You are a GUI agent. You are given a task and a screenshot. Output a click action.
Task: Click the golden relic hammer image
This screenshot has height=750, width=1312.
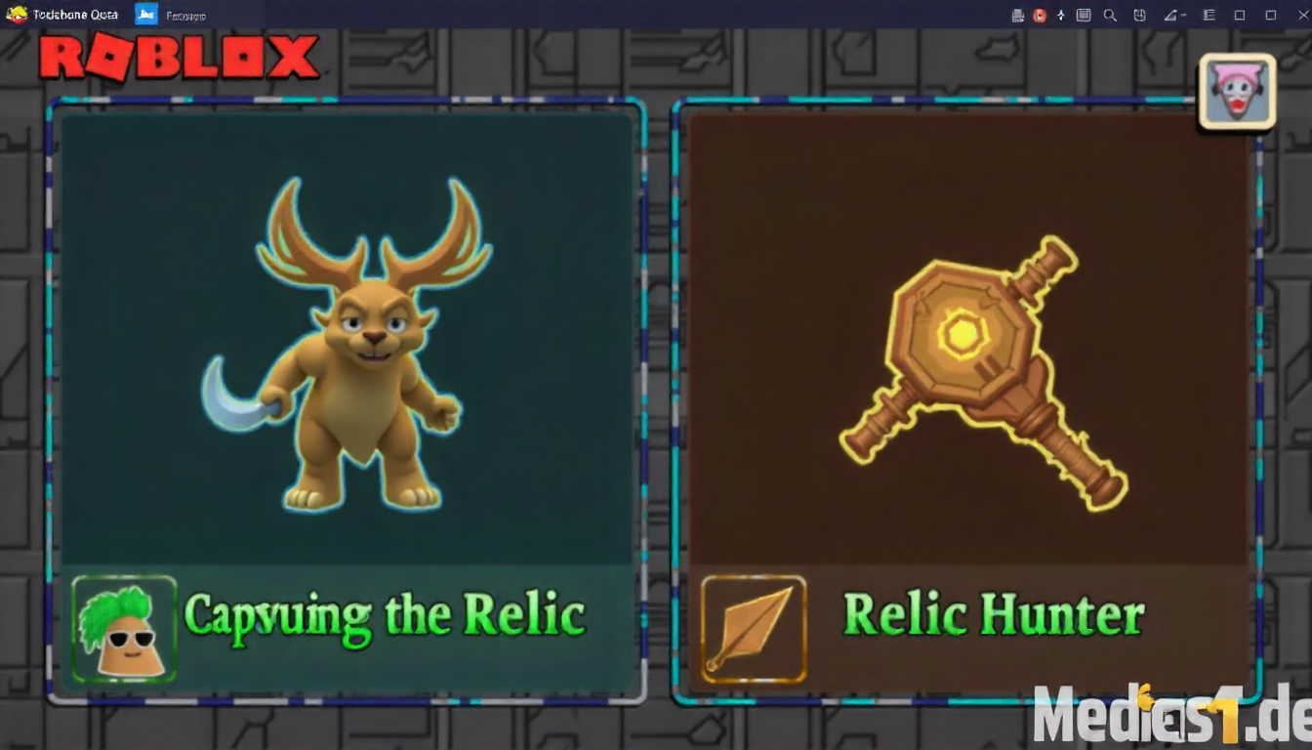984,371
